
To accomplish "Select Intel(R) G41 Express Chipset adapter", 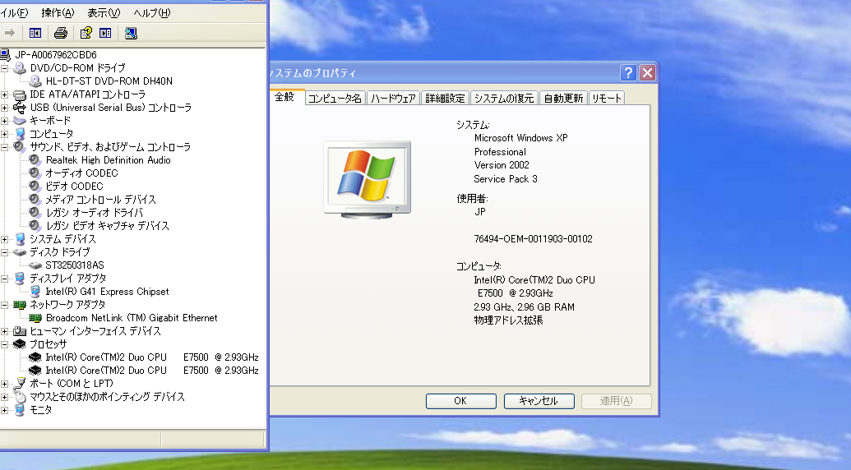I will tap(107, 292).
